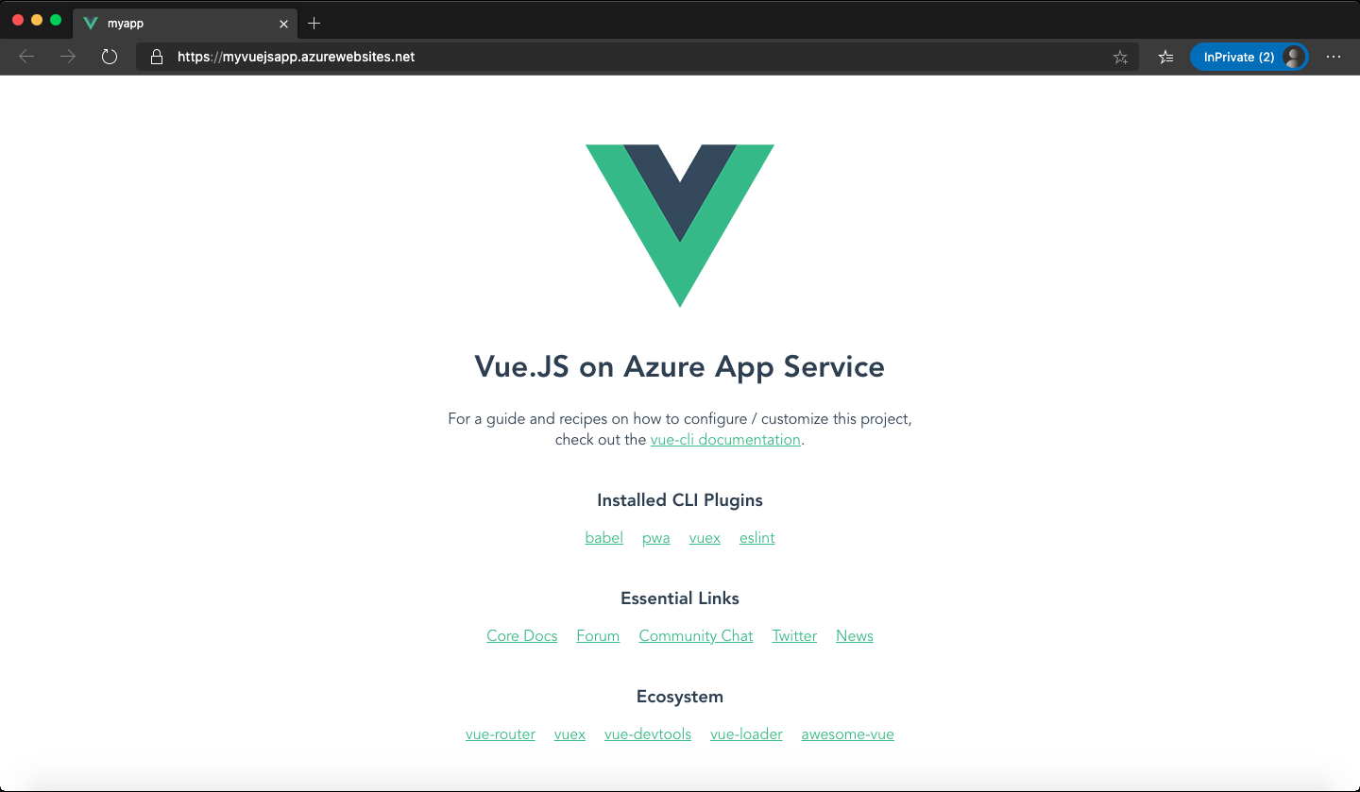Click the Vue.JS on Azure App Service heading
Image resolution: width=1360 pixels, height=792 pixels.
pyautogui.click(x=680, y=366)
